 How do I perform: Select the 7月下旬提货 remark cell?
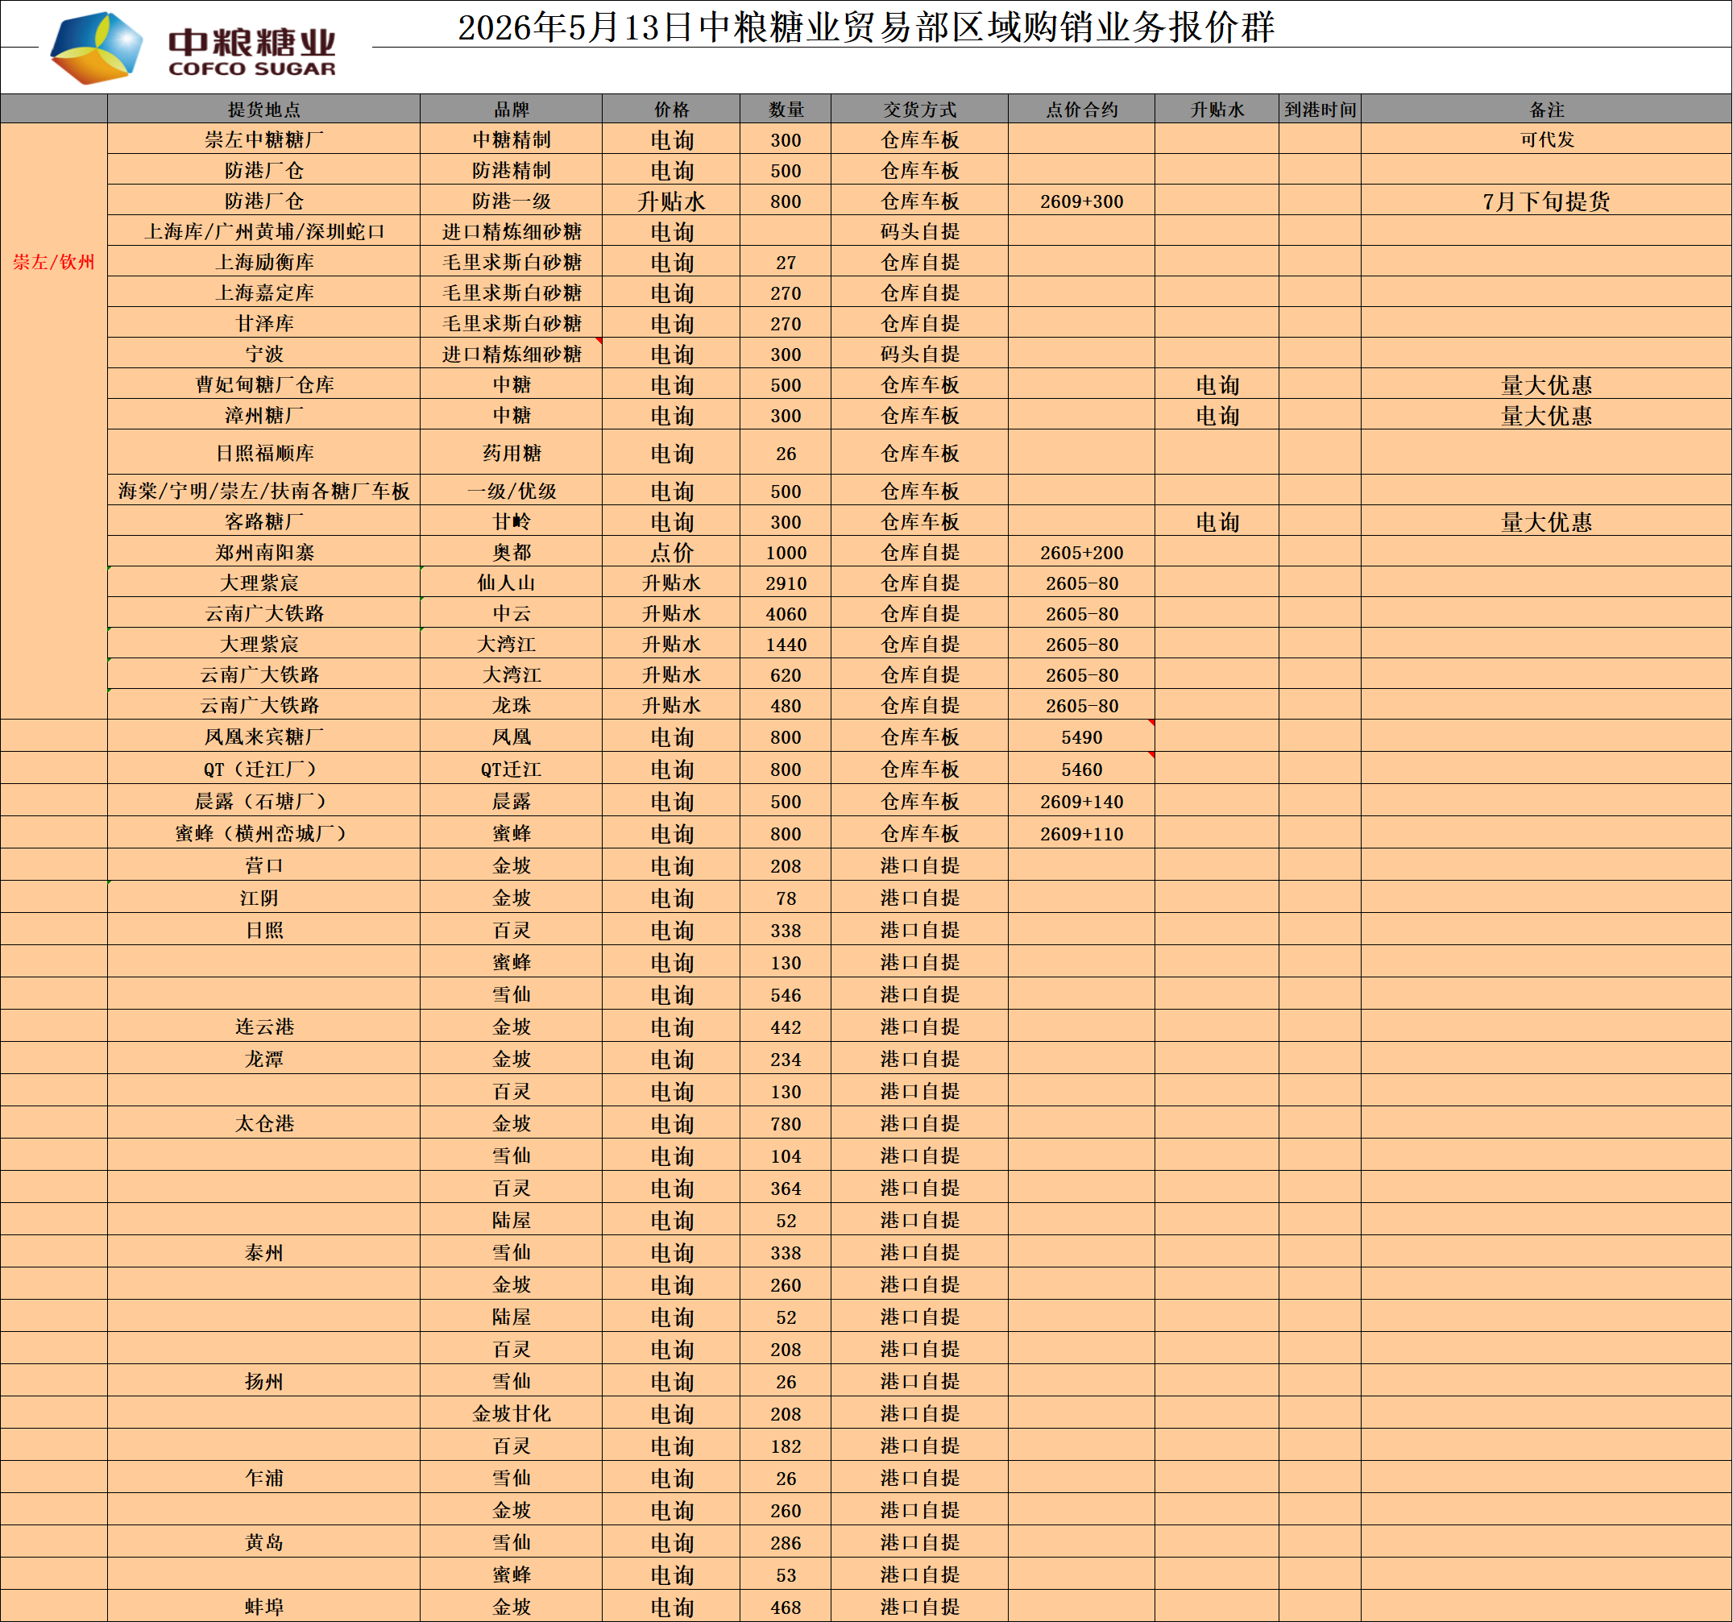1546,201
